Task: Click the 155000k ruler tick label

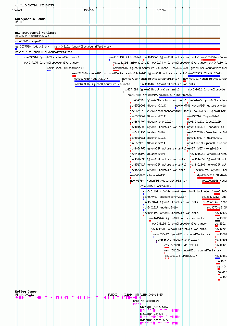Action: point(89,10)
